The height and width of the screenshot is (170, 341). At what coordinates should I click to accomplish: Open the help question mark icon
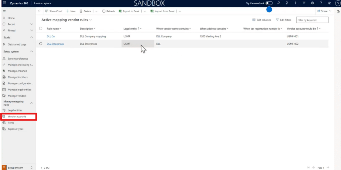click(321, 3)
